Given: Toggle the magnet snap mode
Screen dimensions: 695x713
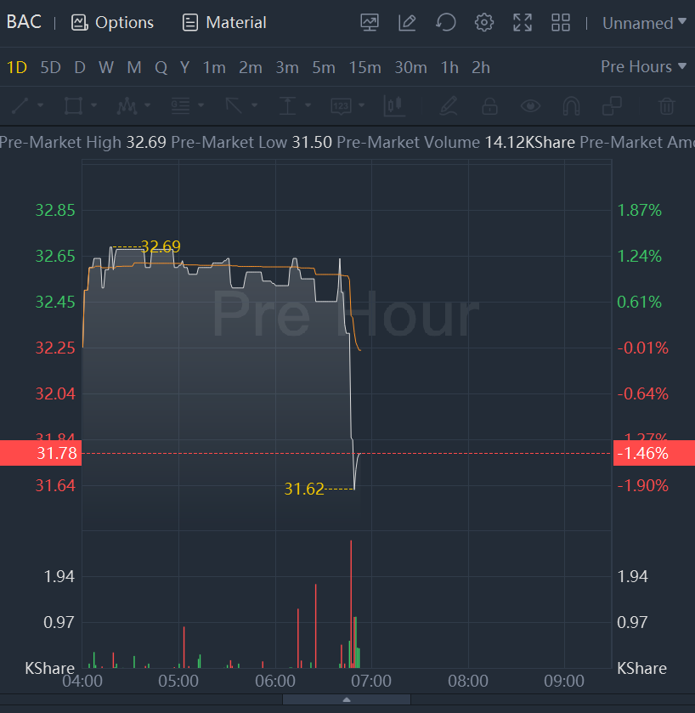Looking at the screenshot, I should [572, 106].
